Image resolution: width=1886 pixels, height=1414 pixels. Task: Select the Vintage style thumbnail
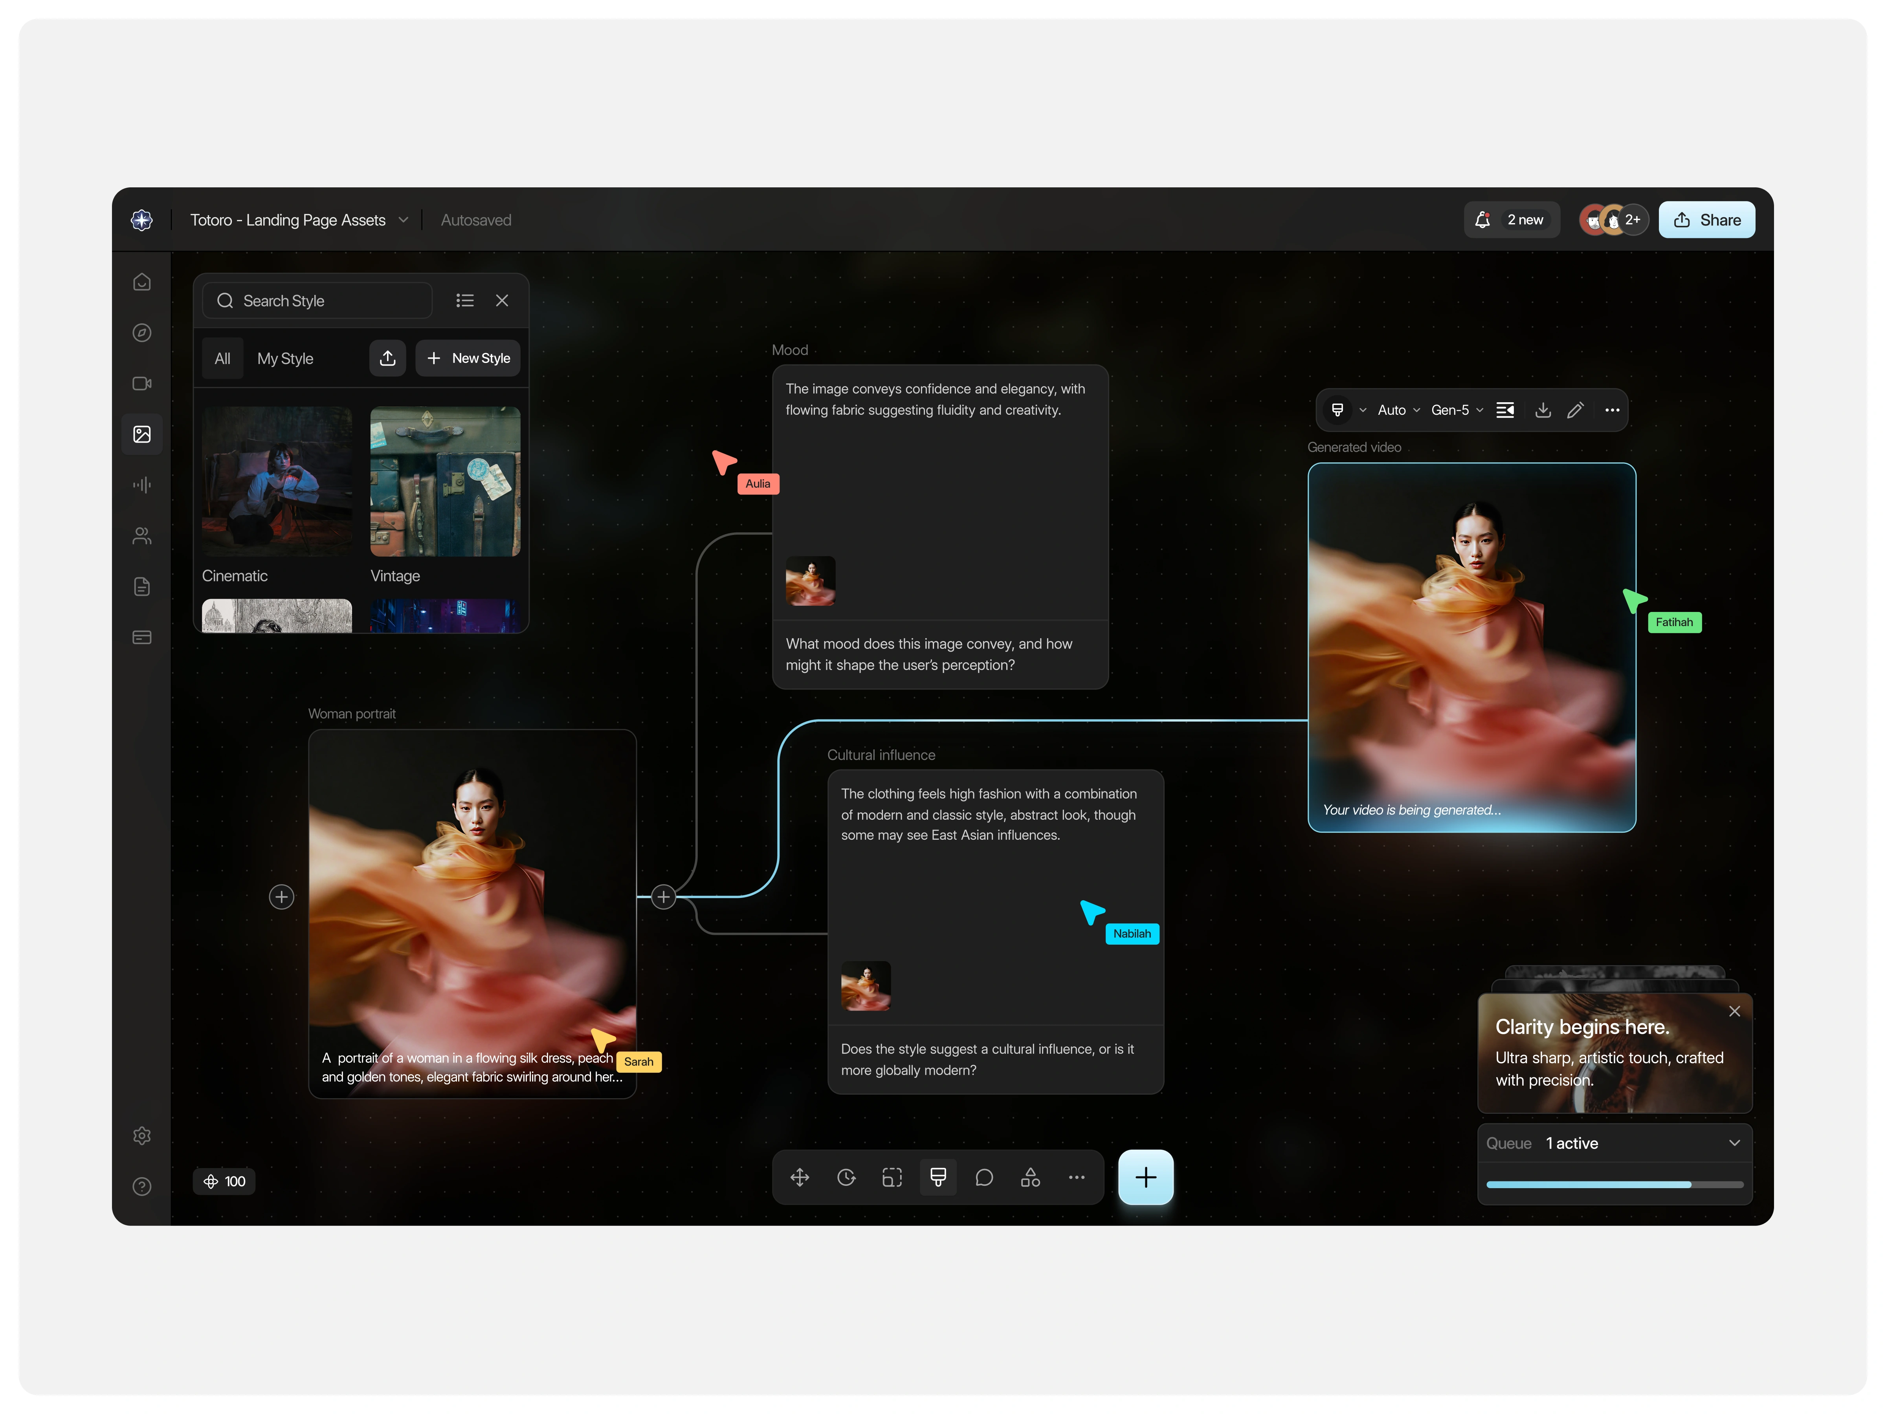(445, 482)
